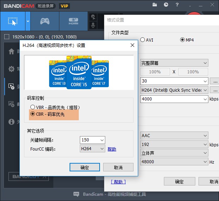Screen dimensions: 219x201
Task: Switch to HDMI device recording mode
Action: (73, 21)
